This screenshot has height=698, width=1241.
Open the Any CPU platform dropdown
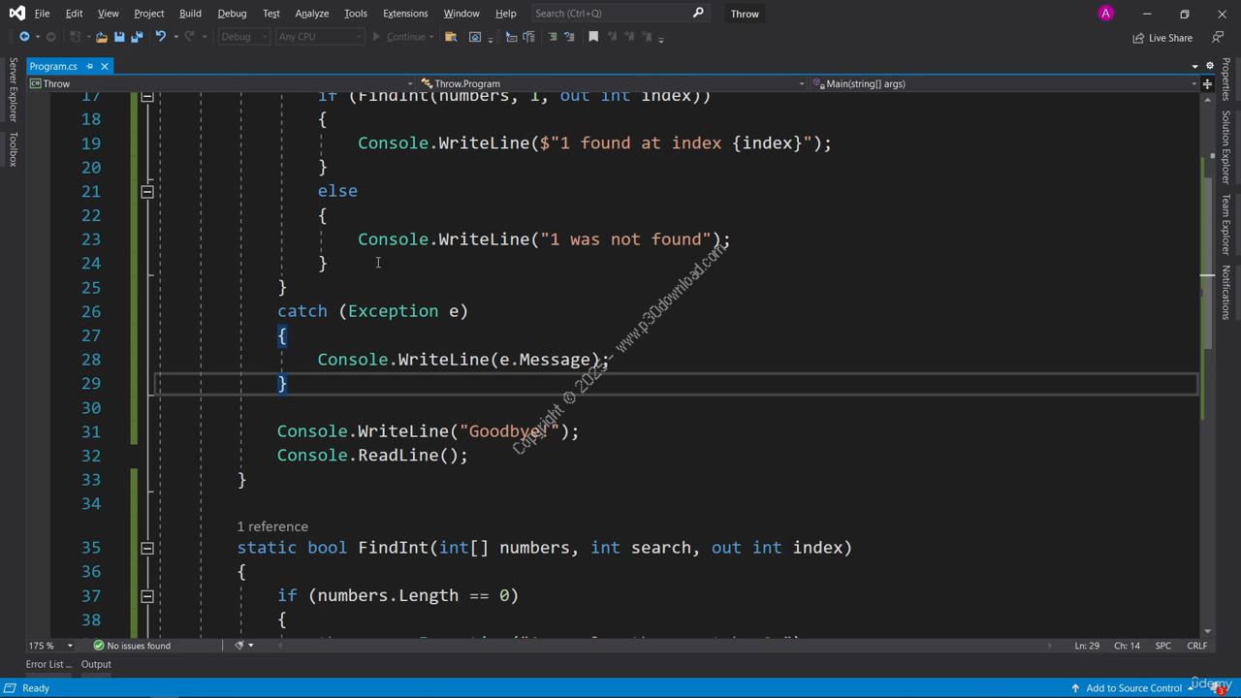(x=319, y=37)
